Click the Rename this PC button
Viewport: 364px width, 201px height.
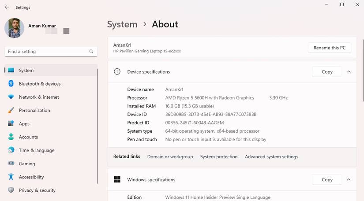click(329, 48)
